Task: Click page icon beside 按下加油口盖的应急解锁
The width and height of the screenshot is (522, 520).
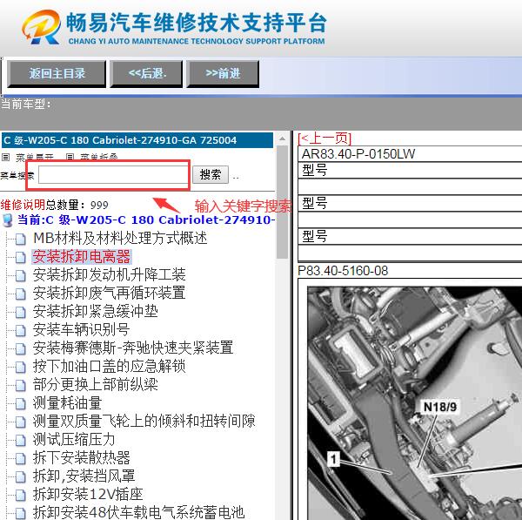Action: (x=20, y=367)
